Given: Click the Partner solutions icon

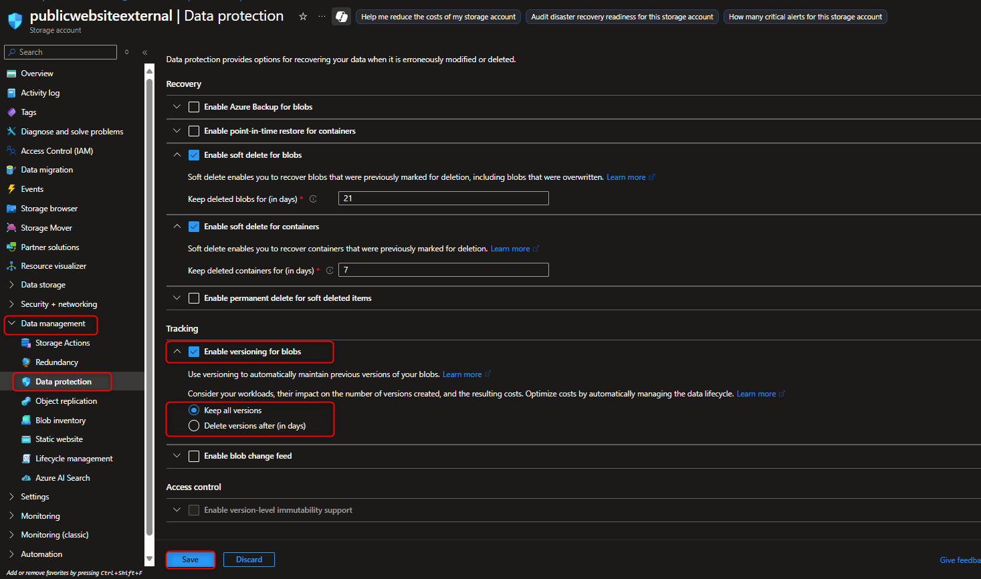Looking at the screenshot, I should (11, 247).
